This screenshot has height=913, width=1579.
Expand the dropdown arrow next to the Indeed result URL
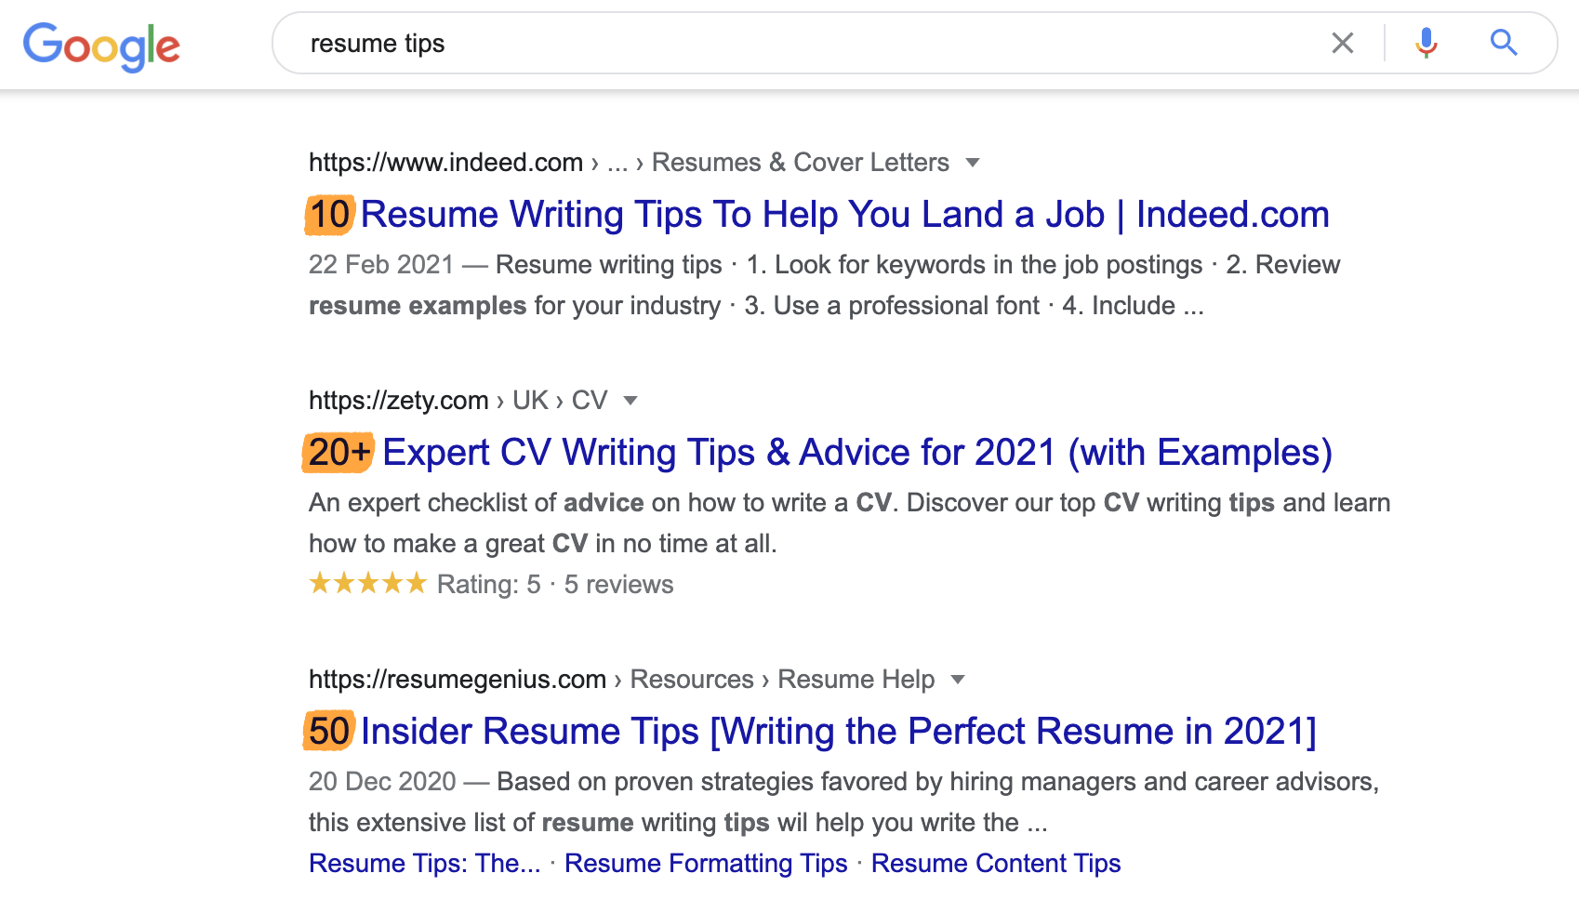[x=973, y=163]
